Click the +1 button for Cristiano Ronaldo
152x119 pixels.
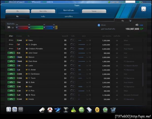73,49
